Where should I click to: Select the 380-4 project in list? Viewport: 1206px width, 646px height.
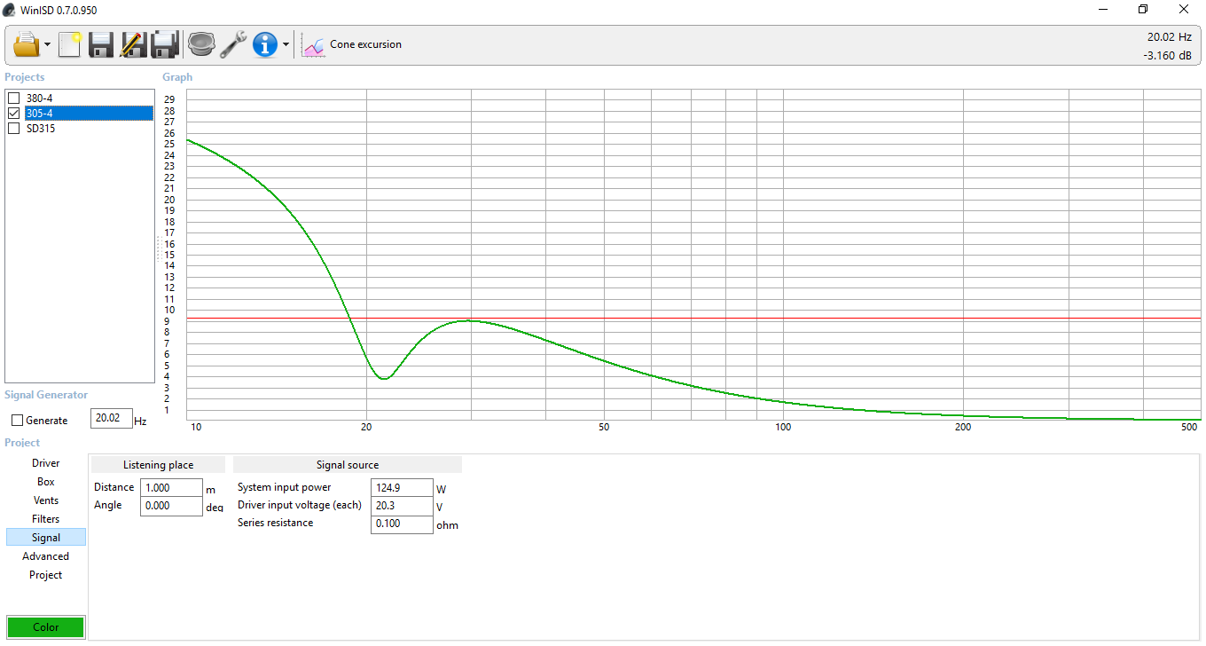39,98
